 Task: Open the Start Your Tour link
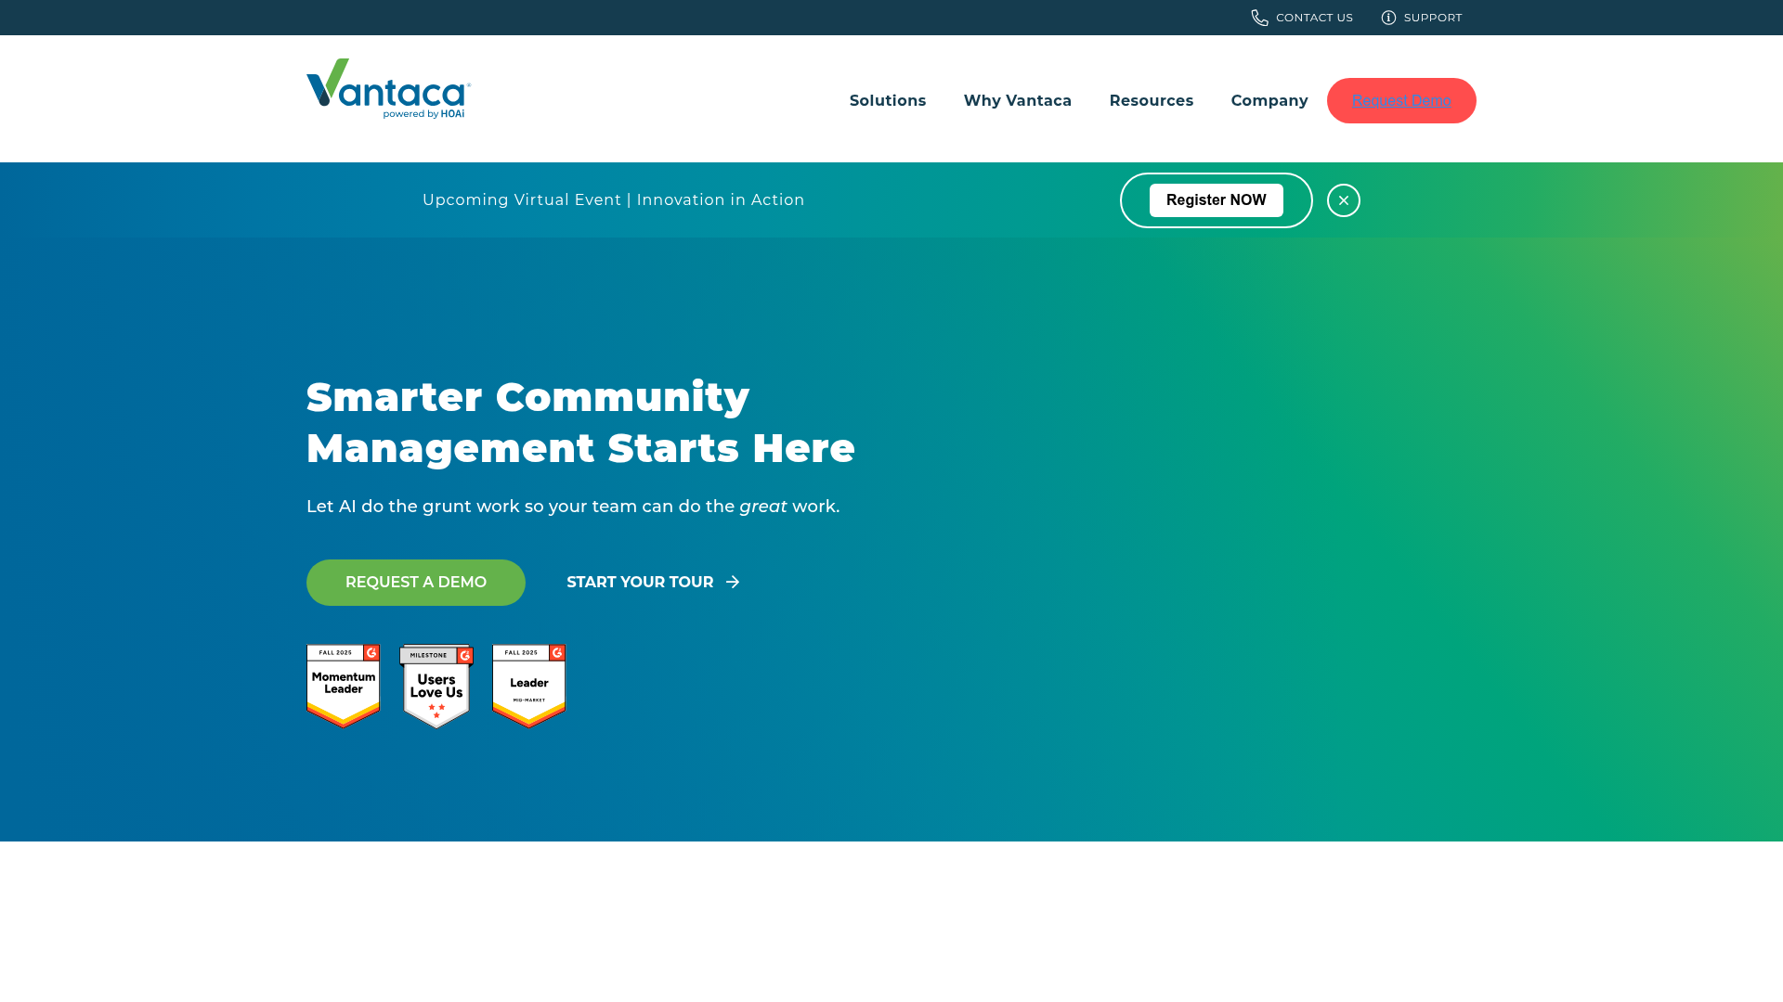pos(640,582)
